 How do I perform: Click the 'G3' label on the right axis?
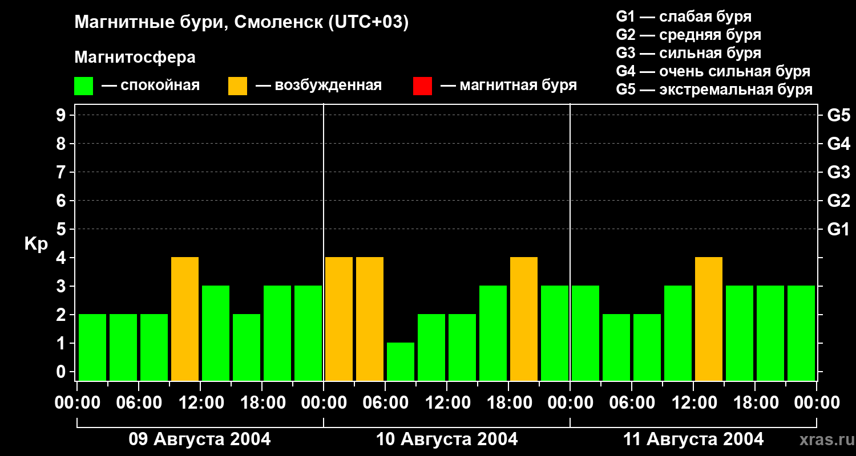pyautogui.click(x=838, y=172)
